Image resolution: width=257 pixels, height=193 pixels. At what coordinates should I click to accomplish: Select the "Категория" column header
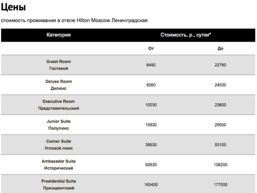coord(58,35)
